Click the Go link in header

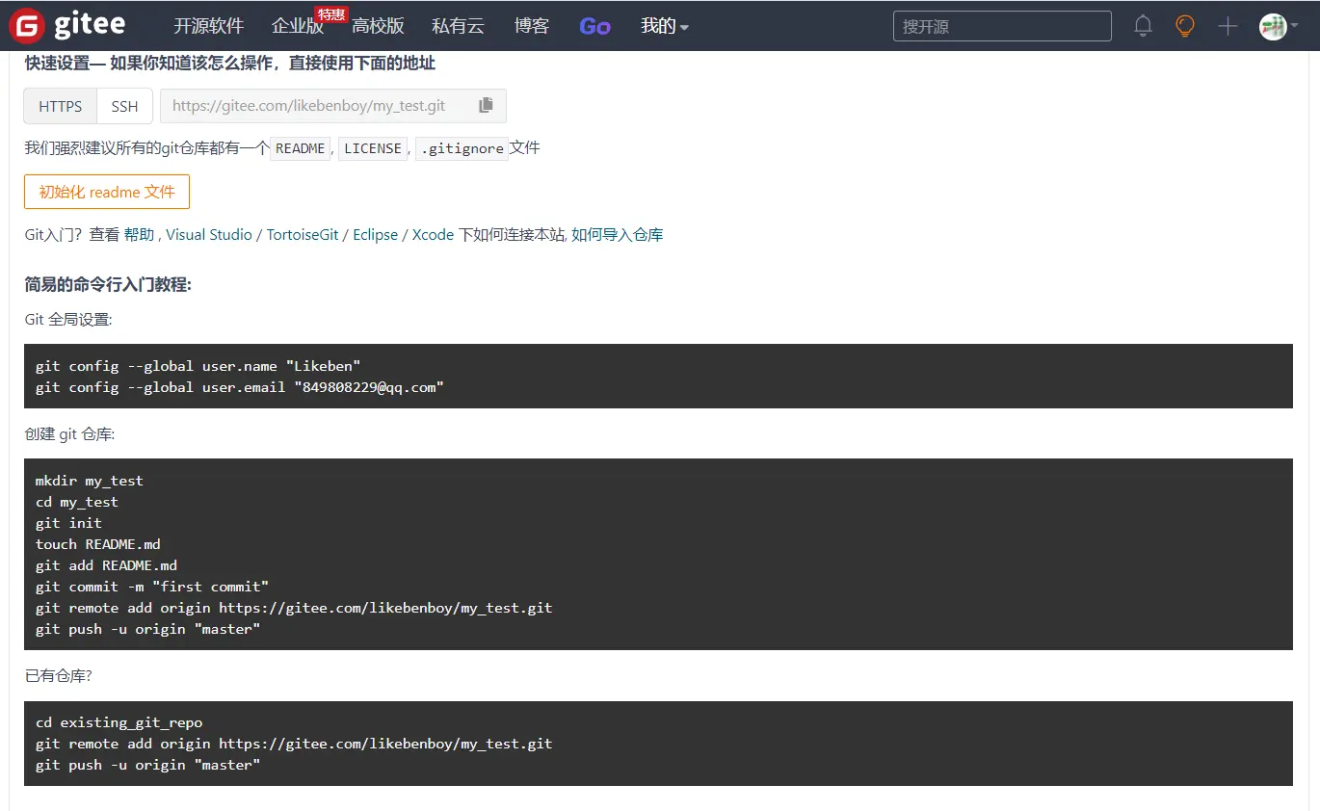point(594,26)
